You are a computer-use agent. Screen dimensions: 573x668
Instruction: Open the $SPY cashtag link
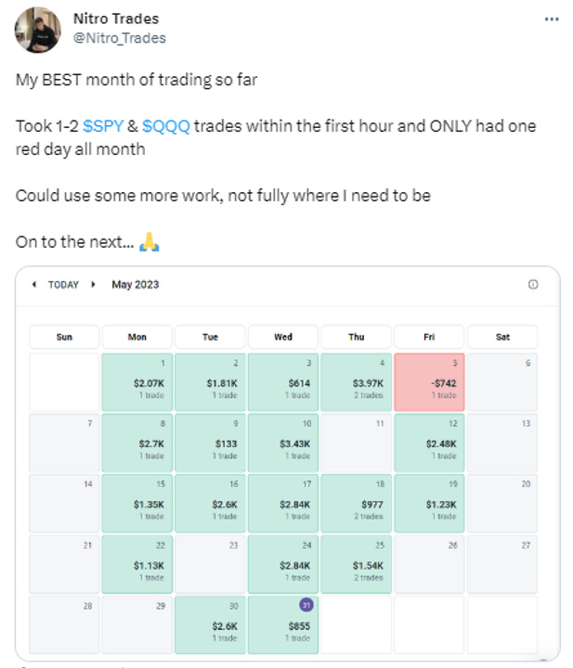[x=103, y=126]
